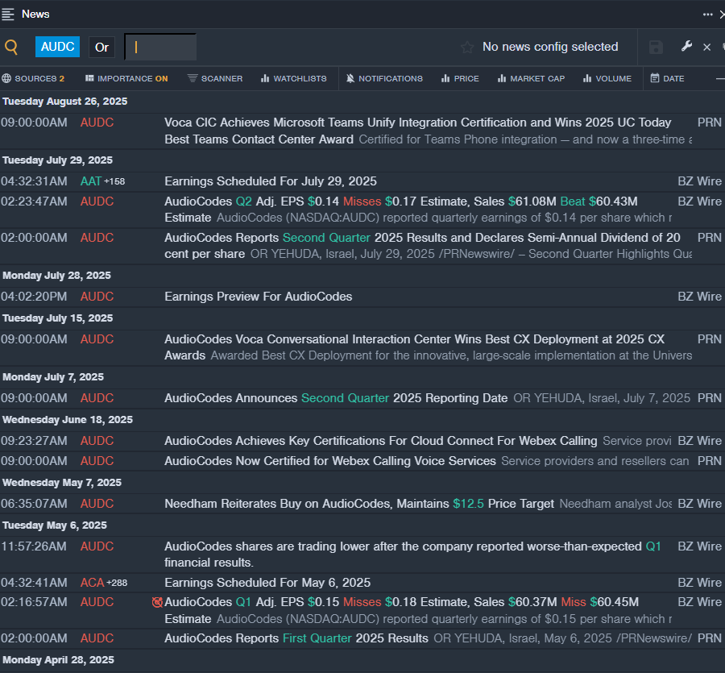Click the BZ Wire source on the Needham row
This screenshot has height=673, width=725.
[699, 504]
